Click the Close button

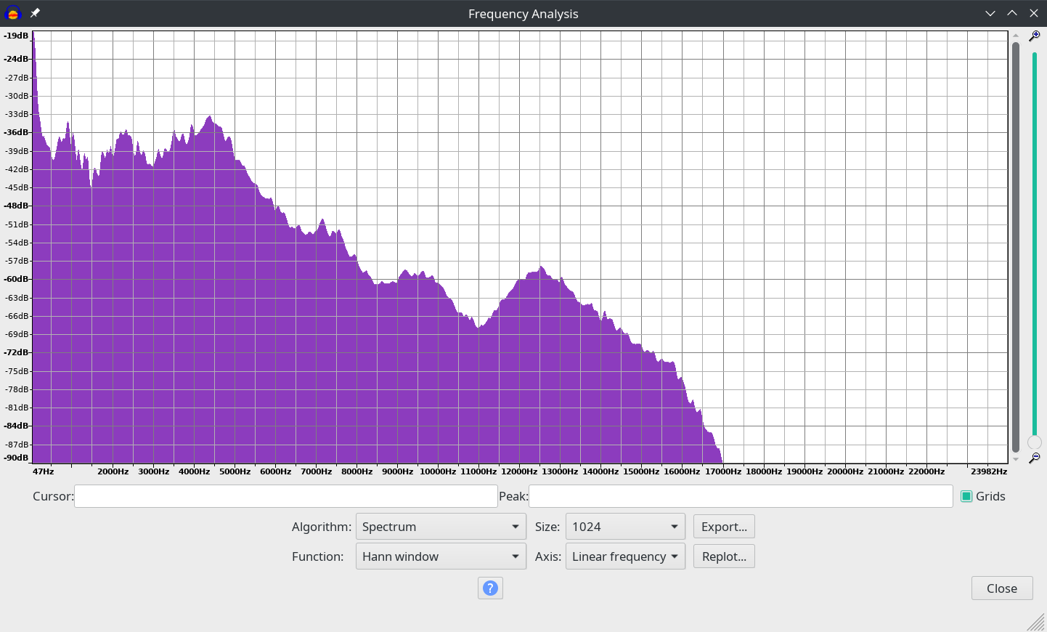tap(1002, 588)
